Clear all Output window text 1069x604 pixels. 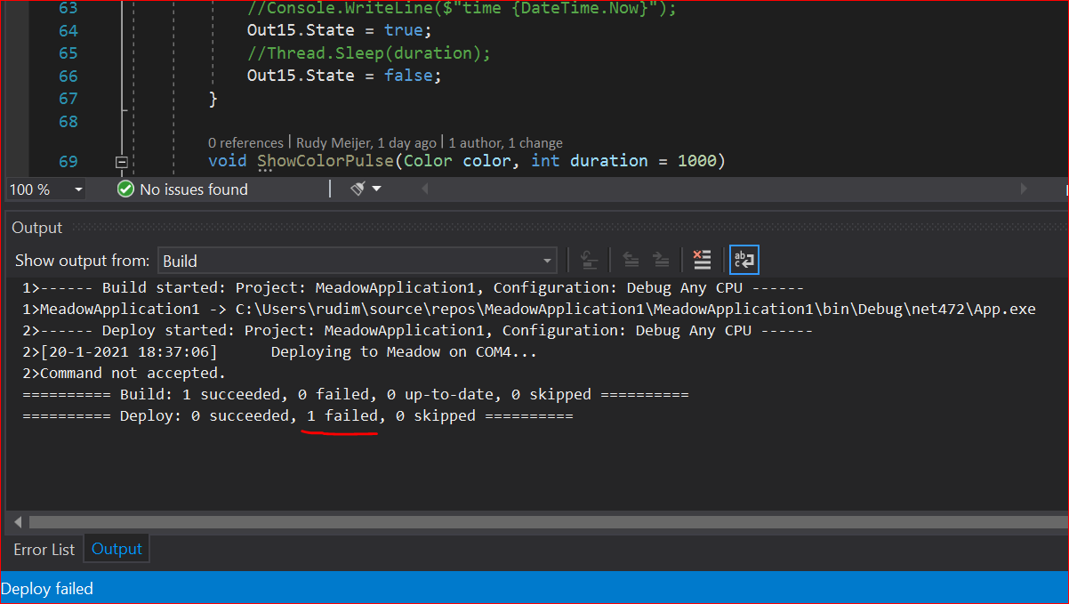click(702, 259)
